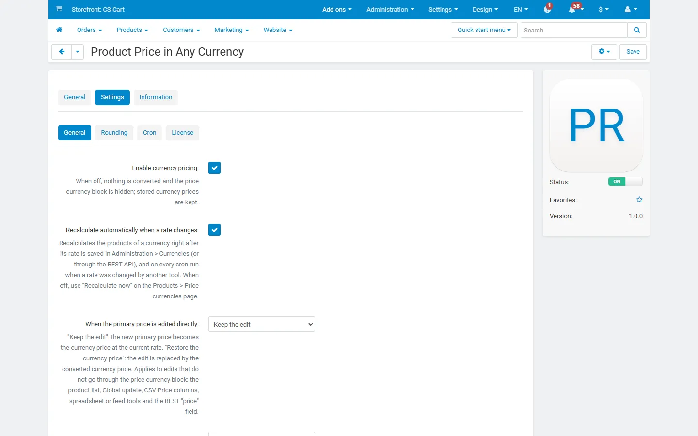The width and height of the screenshot is (698, 436).
Task: Open the top Settings menu
Action: (443, 9)
